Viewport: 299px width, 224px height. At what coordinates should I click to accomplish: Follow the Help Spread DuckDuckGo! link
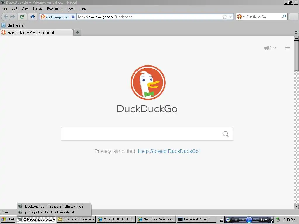pyautogui.click(x=169, y=151)
